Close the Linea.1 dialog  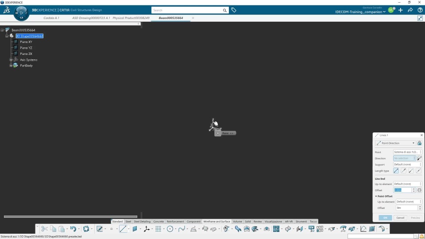[x=421, y=135]
